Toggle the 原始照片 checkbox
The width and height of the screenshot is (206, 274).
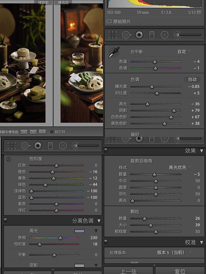click(109, 21)
